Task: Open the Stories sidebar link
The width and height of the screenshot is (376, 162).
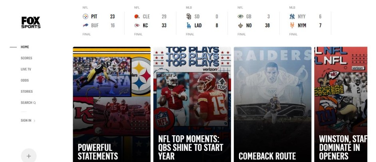Action: tap(27, 92)
